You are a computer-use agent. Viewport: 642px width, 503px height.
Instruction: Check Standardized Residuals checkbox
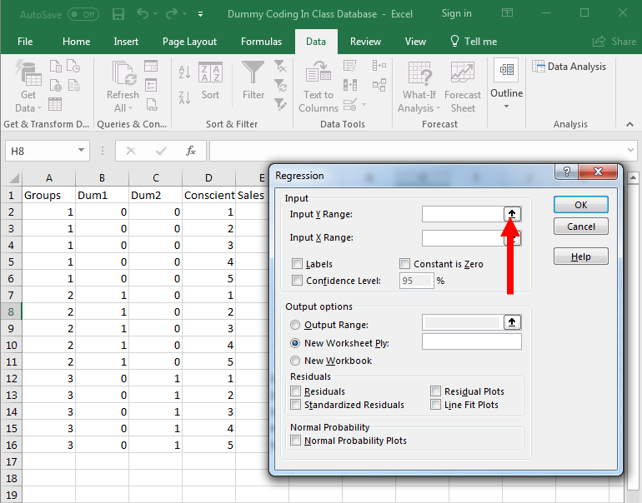click(295, 405)
